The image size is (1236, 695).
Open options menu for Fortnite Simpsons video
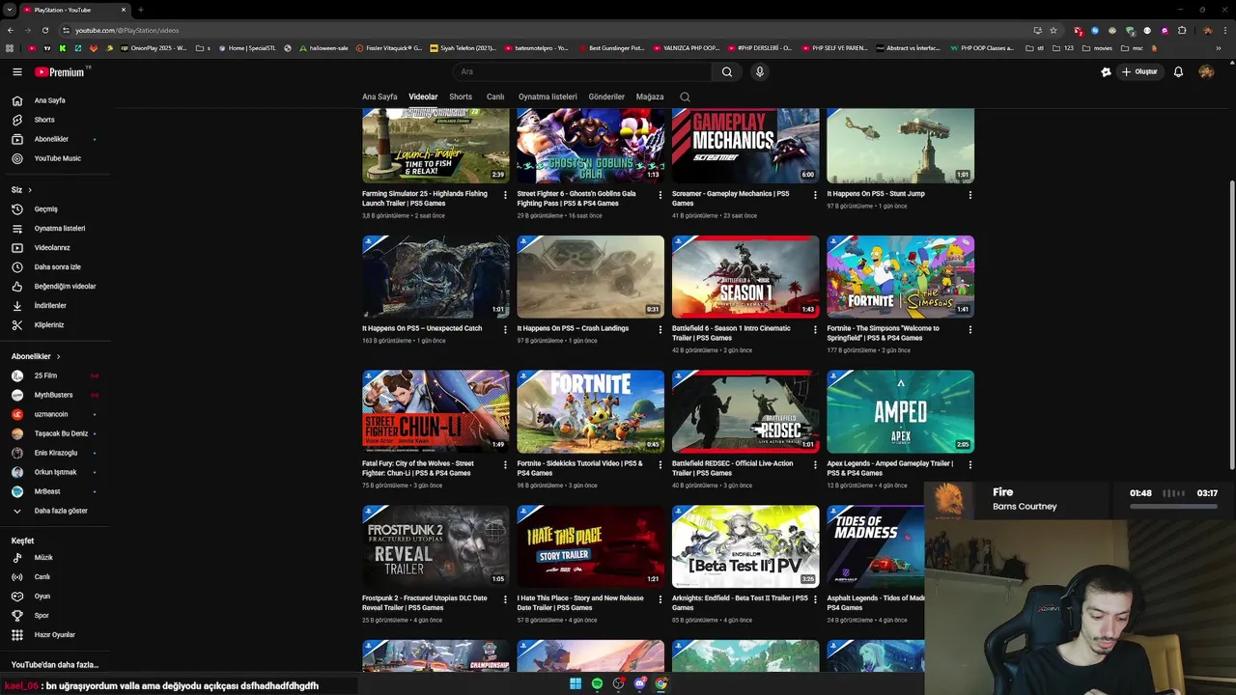pyautogui.click(x=969, y=330)
